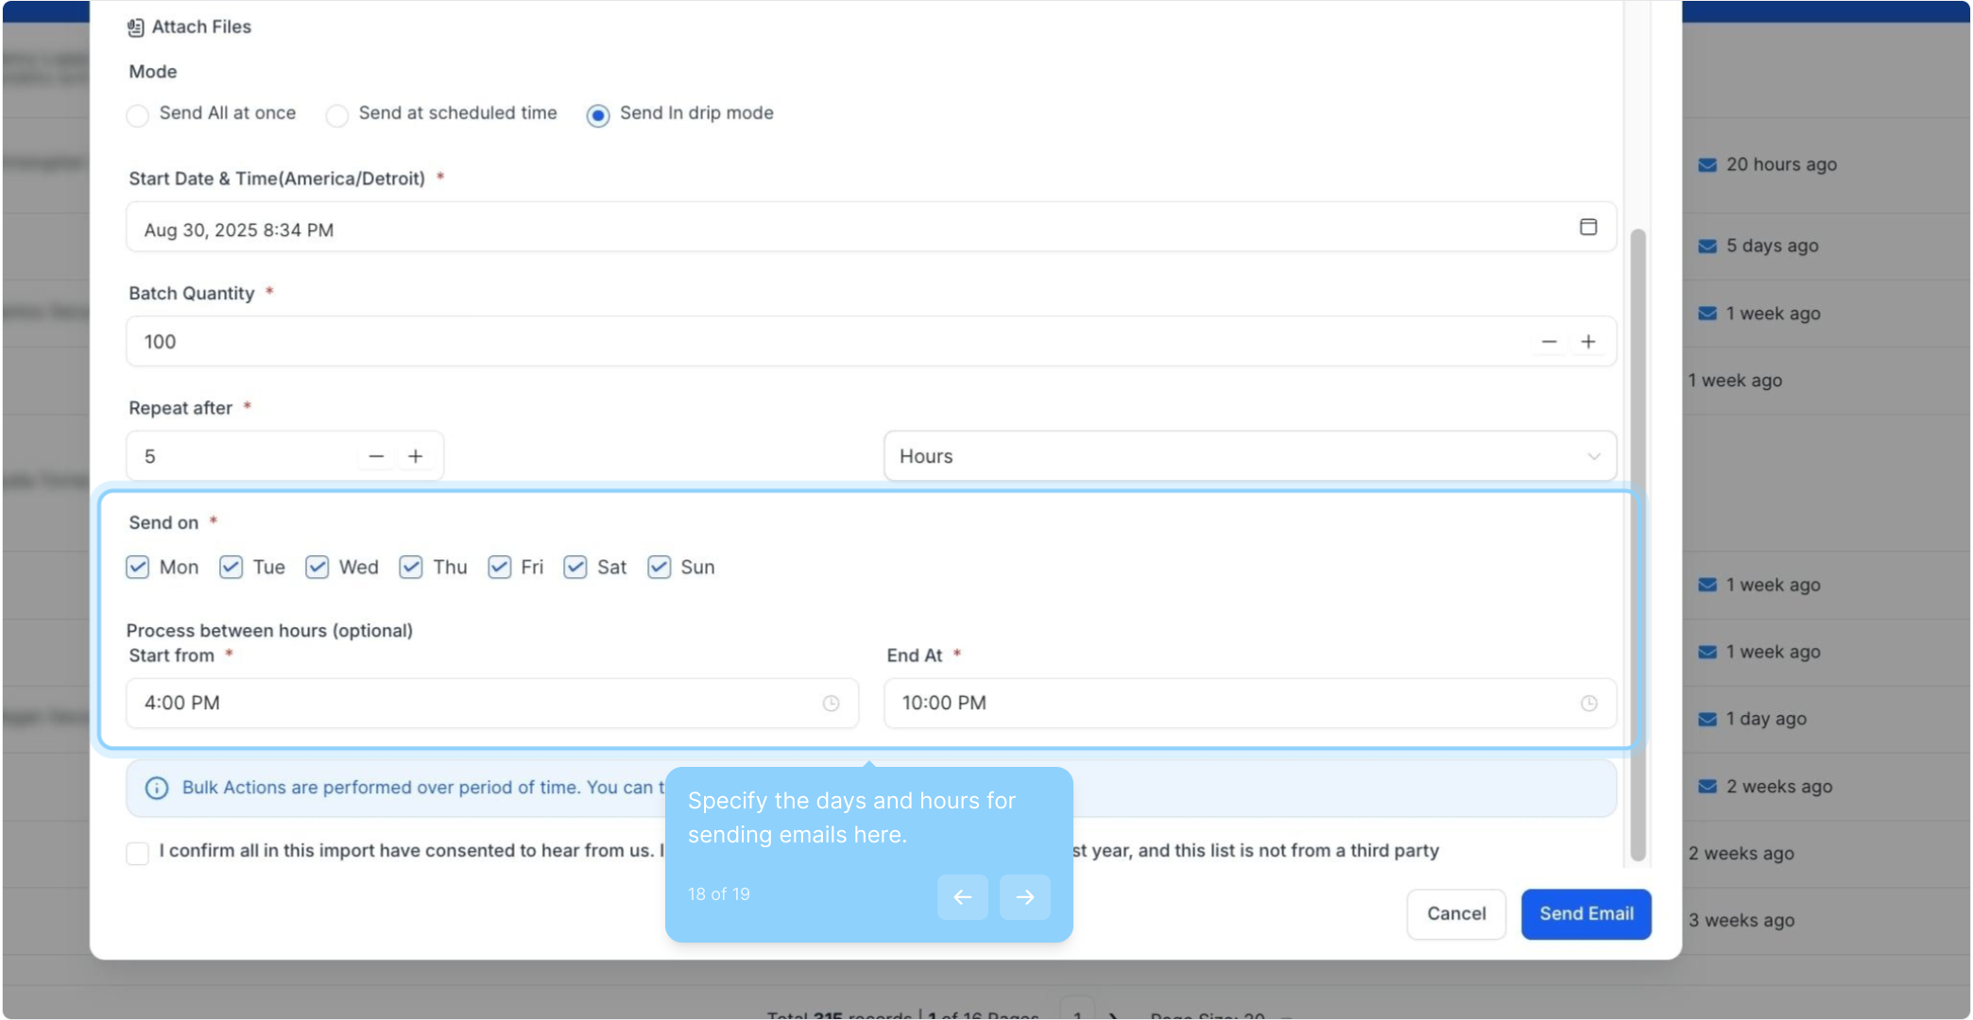
Task: Click the Batch Quantity input field
Action: click(x=822, y=342)
